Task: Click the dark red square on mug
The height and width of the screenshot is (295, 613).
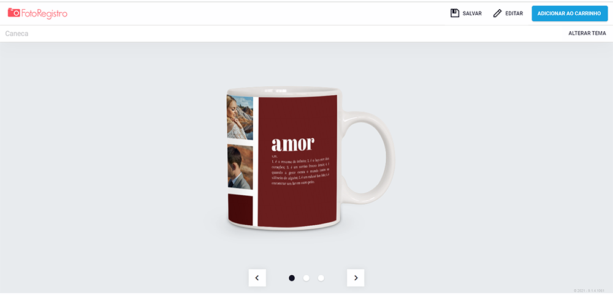Action: click(240, 210)
